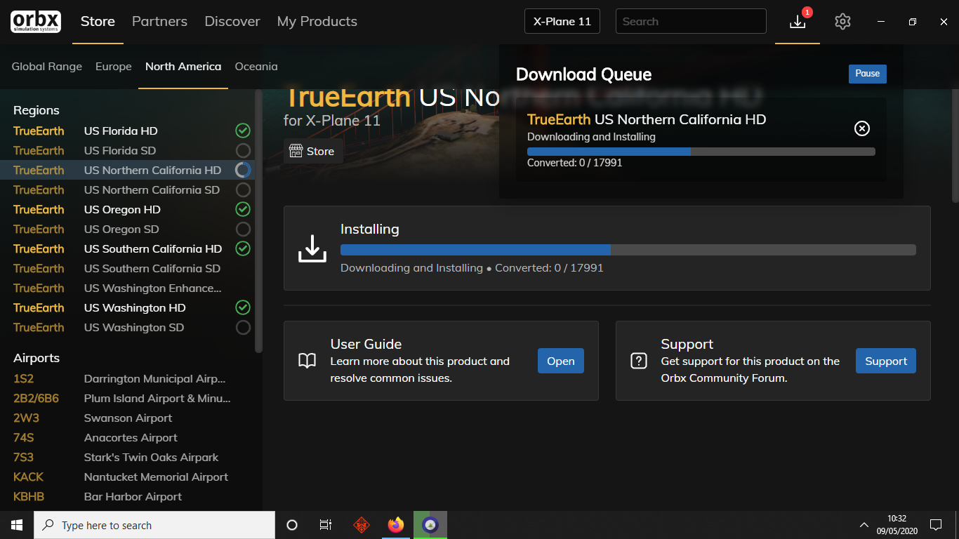Image resolution: width=959 pixels, height=539 pixels.
Task: Click the User Guide book icon
Action: click(307, 361)
